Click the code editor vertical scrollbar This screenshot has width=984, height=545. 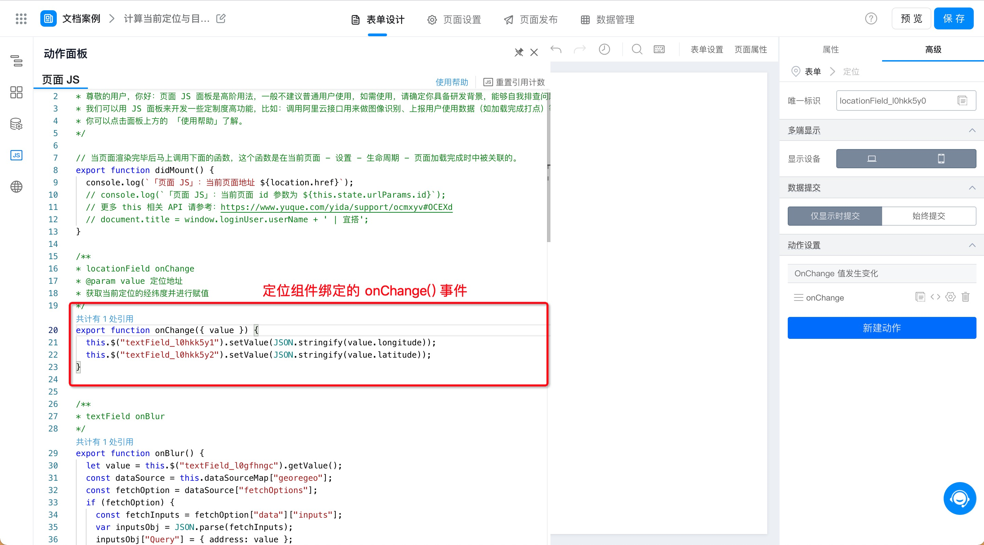pyautogui.click(x=548, y=166)
